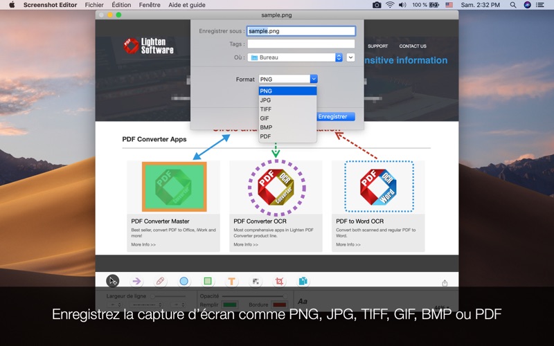This screenshot has width=554, height=346.
Task: Click the share export icon in toolbar
Action: point(445,283)
